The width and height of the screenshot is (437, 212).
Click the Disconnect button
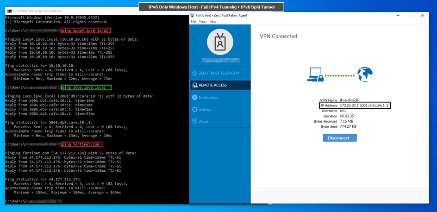click(x=340, y=138)
